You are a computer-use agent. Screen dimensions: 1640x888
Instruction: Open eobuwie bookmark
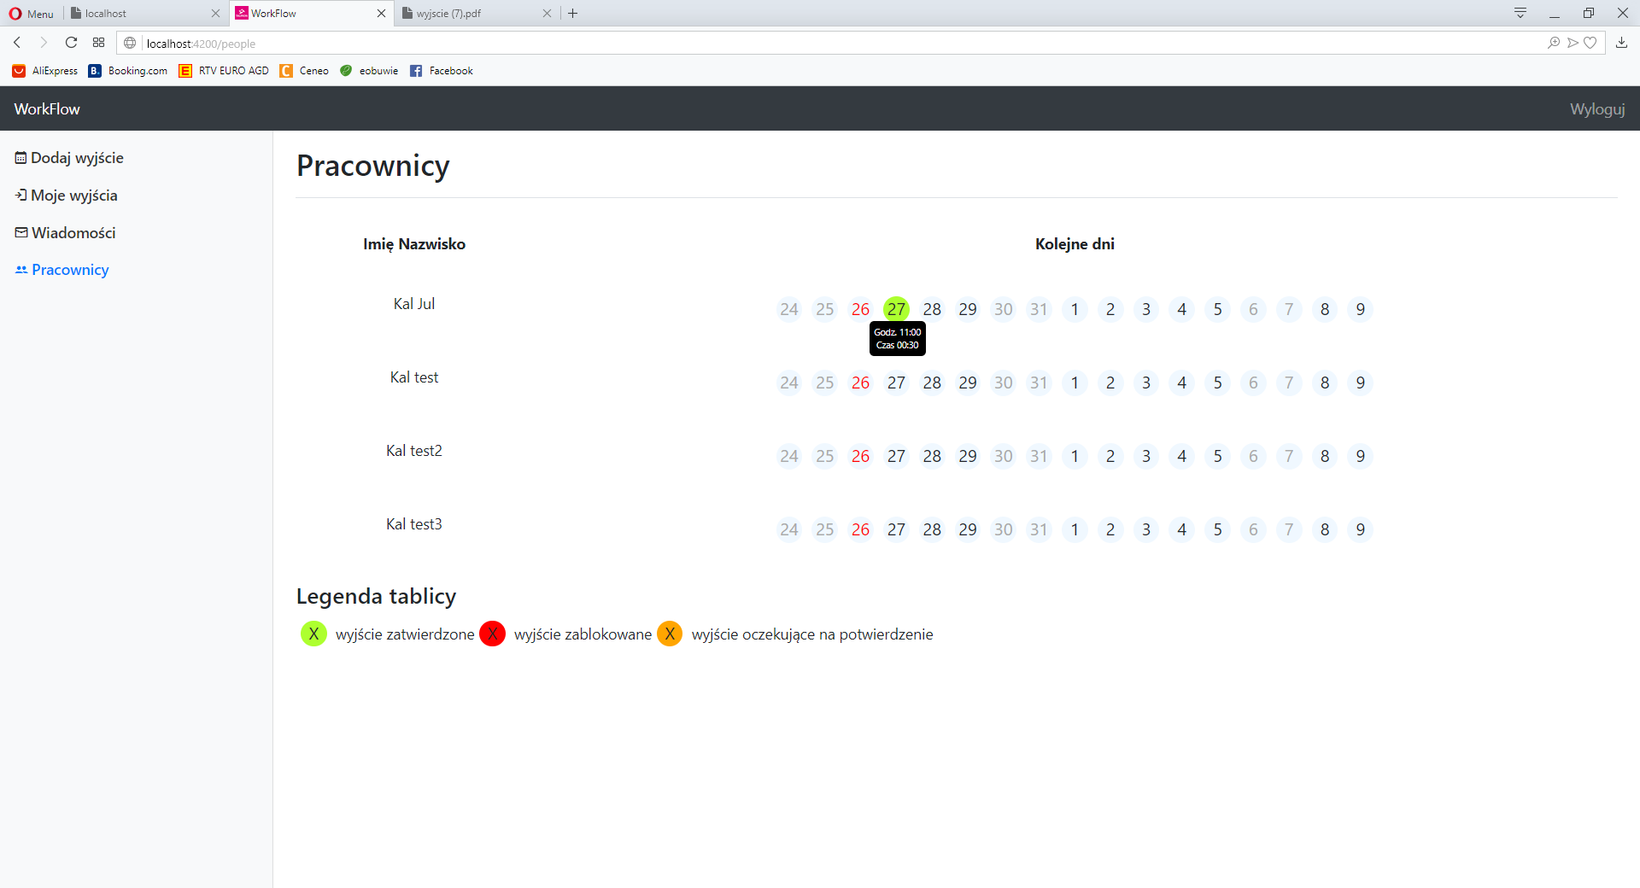pos(369,71)
